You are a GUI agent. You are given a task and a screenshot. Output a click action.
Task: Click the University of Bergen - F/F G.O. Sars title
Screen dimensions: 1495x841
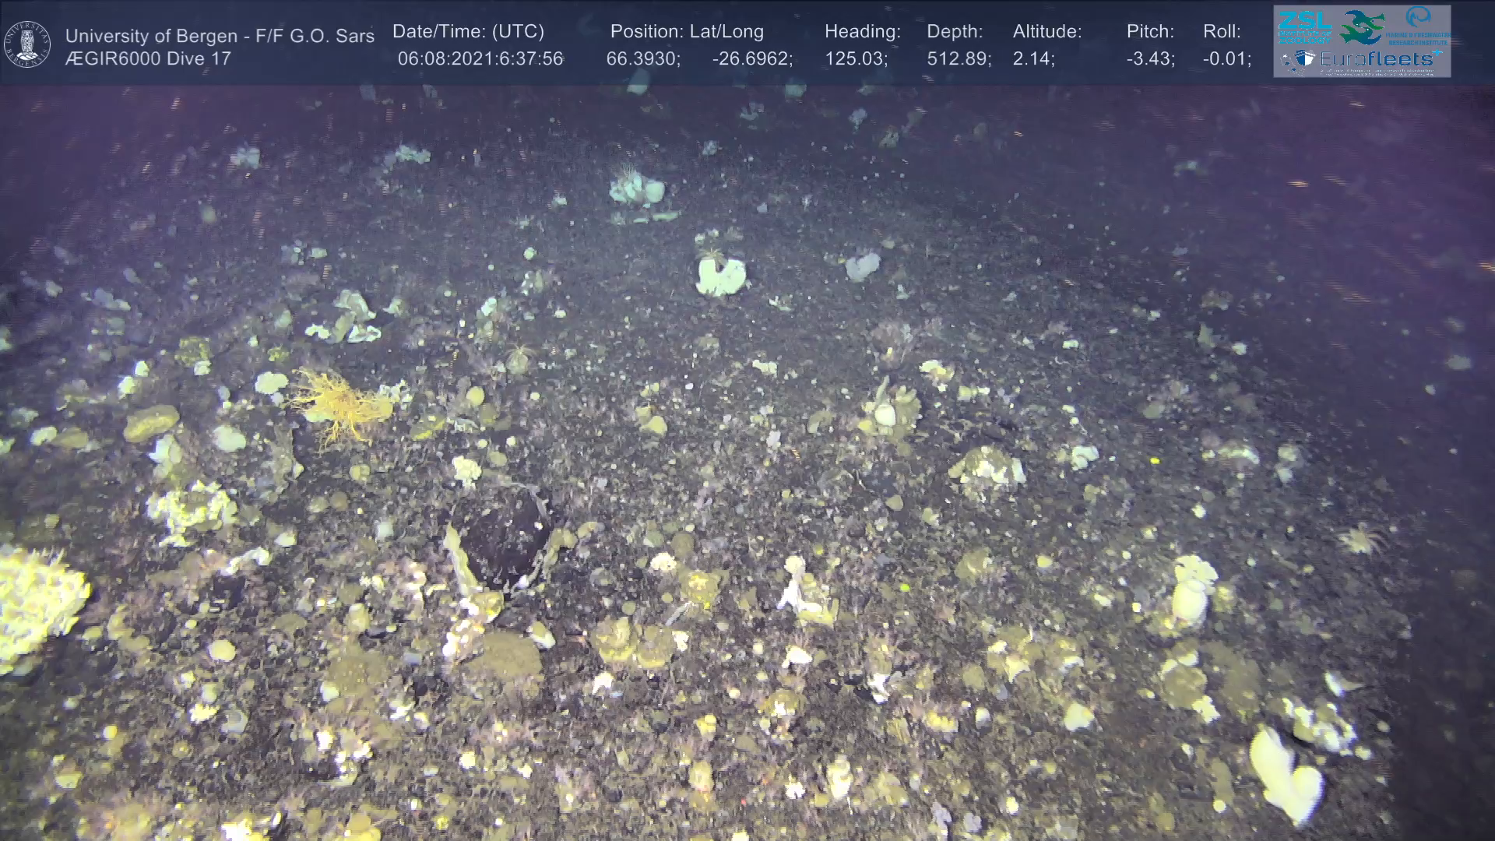tap(220, 36)
